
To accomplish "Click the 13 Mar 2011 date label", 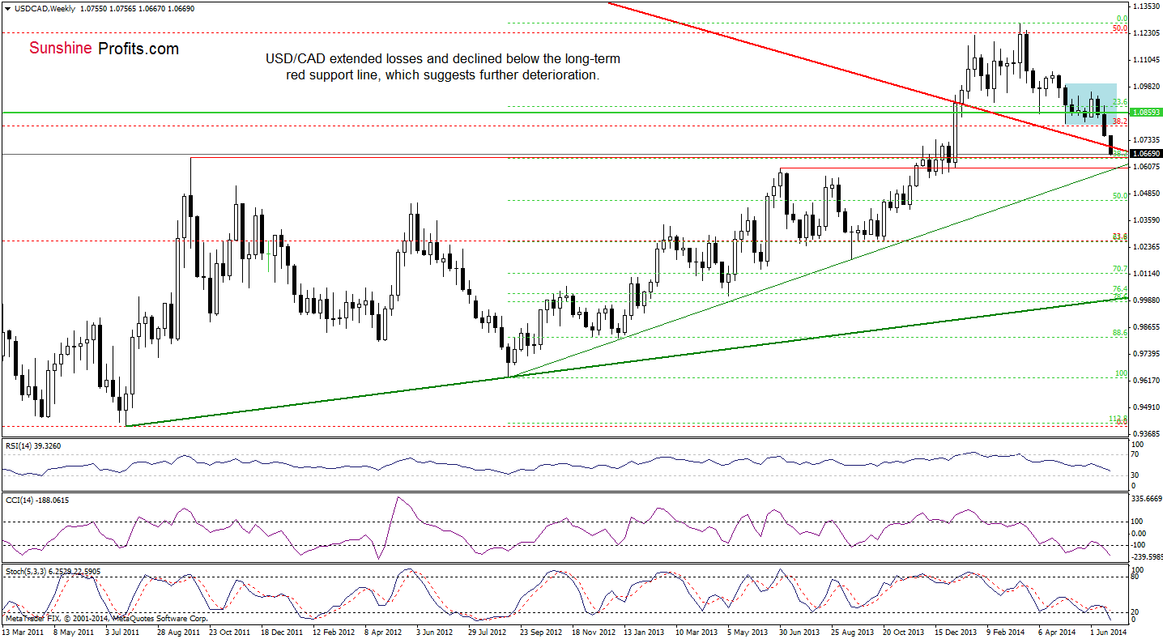I will [x=23, y=631].
